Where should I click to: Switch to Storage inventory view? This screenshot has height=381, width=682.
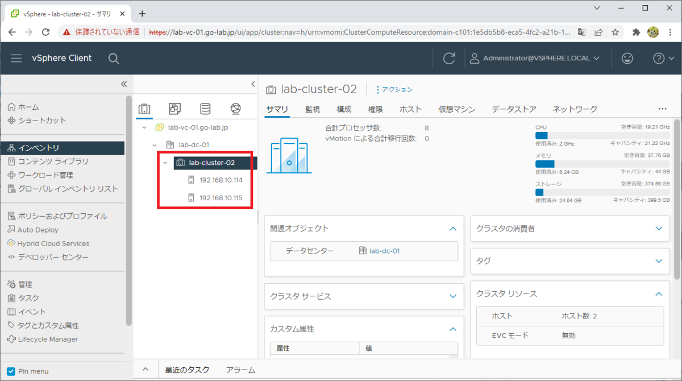point(205,109)
